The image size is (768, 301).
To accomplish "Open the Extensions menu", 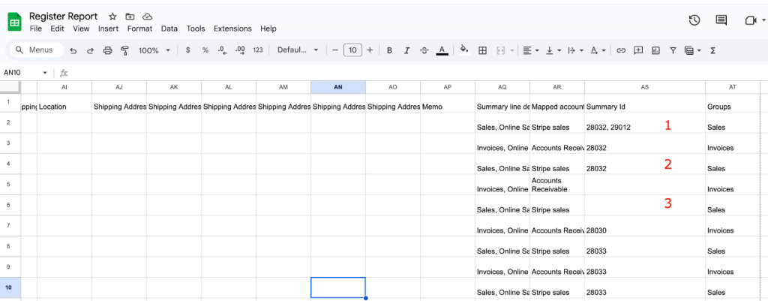I will coord(232,29).
